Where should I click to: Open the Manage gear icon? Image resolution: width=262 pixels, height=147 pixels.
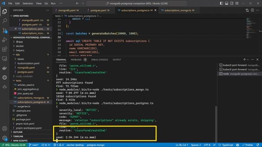[5, 138]
